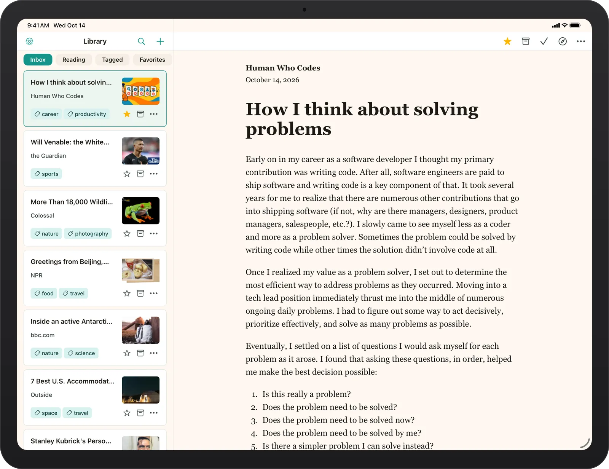The height and width of the screenshot is (469, 609).
Task: Search the library with the magnifier icon
Action: pos(141,41)
